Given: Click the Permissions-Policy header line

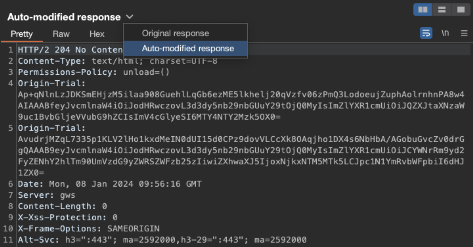Looking at the screenshot, I should pos(93,72).
